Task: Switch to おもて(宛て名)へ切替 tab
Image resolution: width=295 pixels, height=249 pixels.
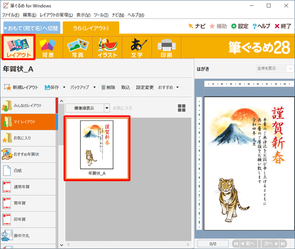Action: (32, 28)
